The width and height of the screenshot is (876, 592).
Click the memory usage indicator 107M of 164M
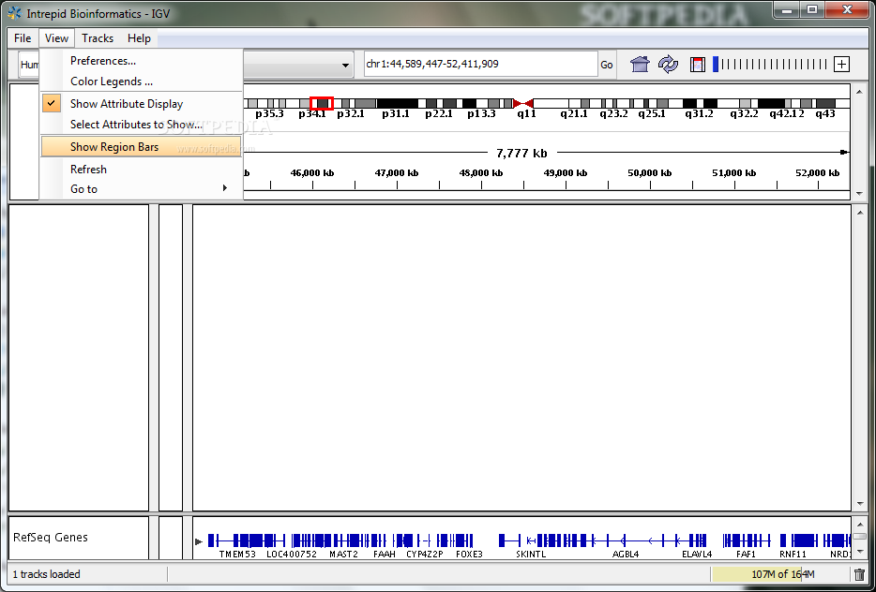780,574
